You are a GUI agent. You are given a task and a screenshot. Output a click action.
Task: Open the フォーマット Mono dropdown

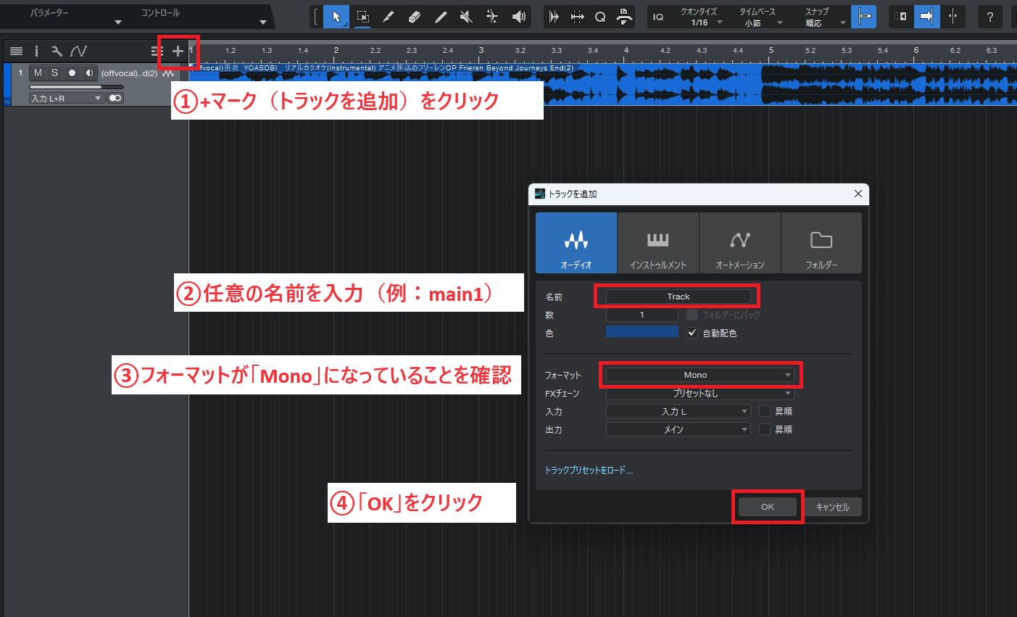point(700,374)
